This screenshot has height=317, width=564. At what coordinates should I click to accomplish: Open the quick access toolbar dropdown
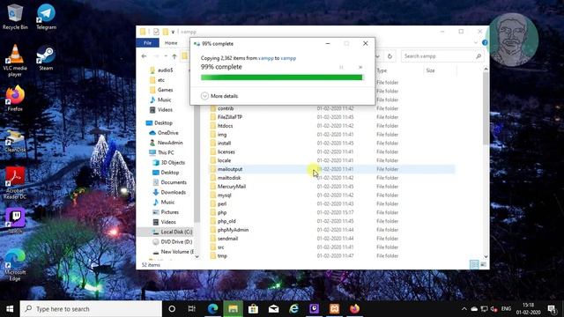coord(173,32)
